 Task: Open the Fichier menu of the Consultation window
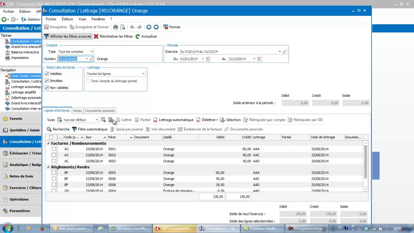[x=51, y=19]
